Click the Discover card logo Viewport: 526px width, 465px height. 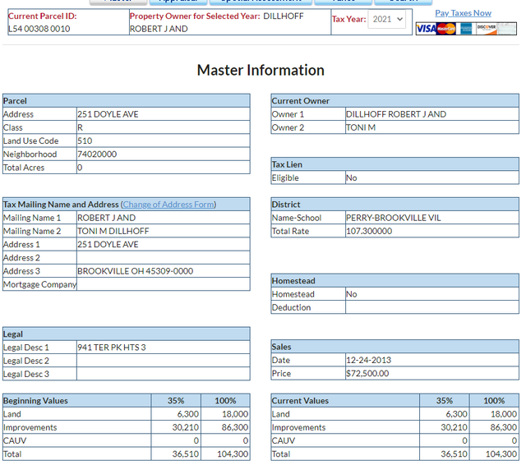tap(486, 29)
